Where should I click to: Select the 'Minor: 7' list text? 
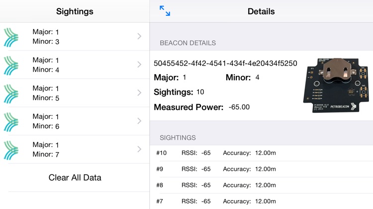[46, 154]
